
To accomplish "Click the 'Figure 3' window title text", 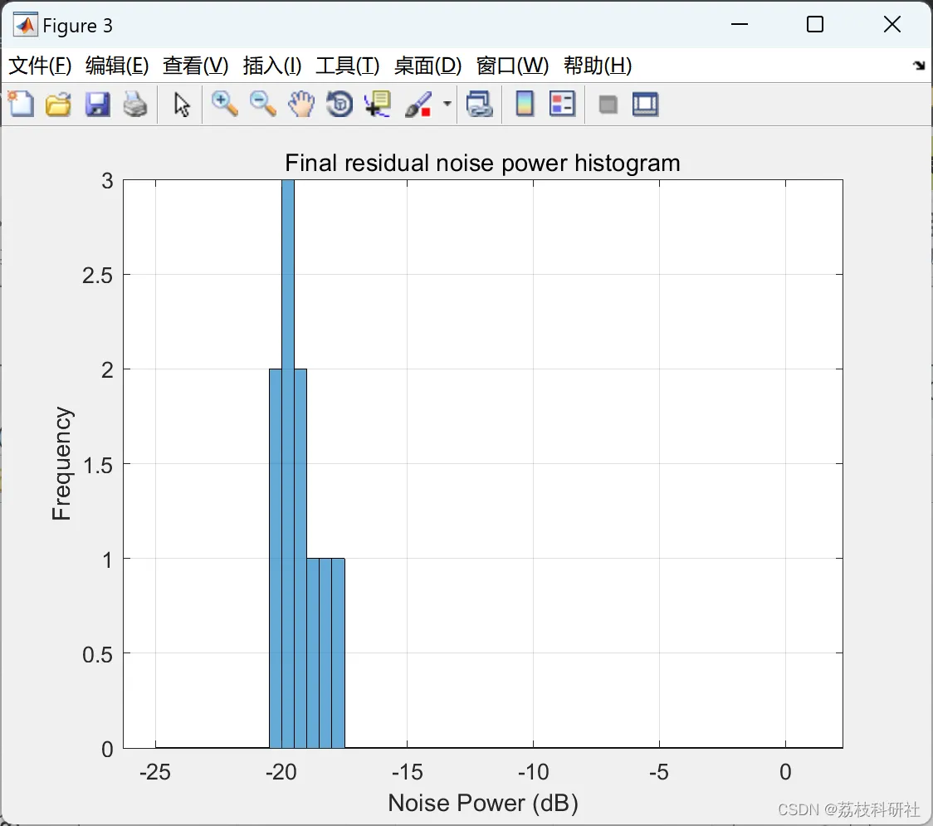I will coord(77,26).
